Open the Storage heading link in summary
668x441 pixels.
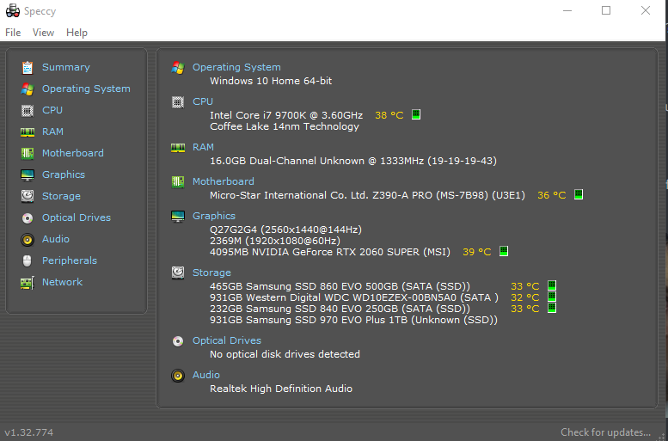(x=211, y=273)
